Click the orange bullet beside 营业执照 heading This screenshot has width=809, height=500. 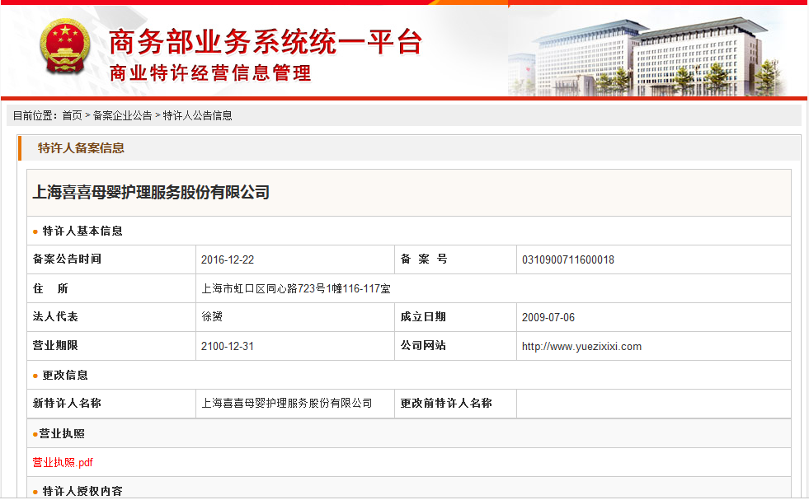[x=35, y=434]
